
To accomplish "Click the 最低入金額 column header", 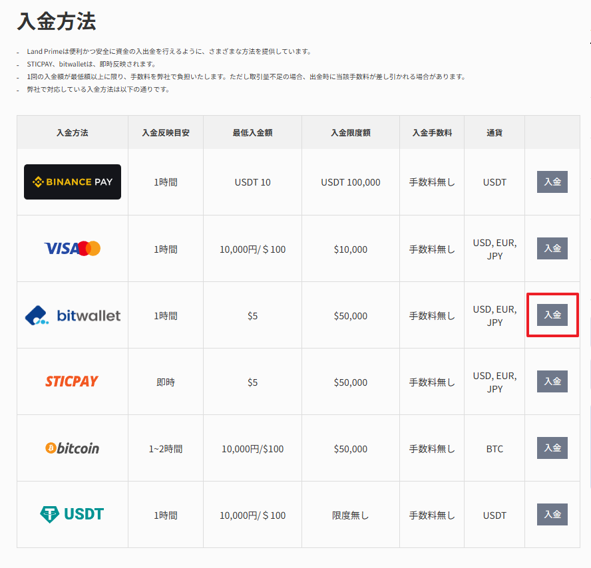I will (252, 132).
